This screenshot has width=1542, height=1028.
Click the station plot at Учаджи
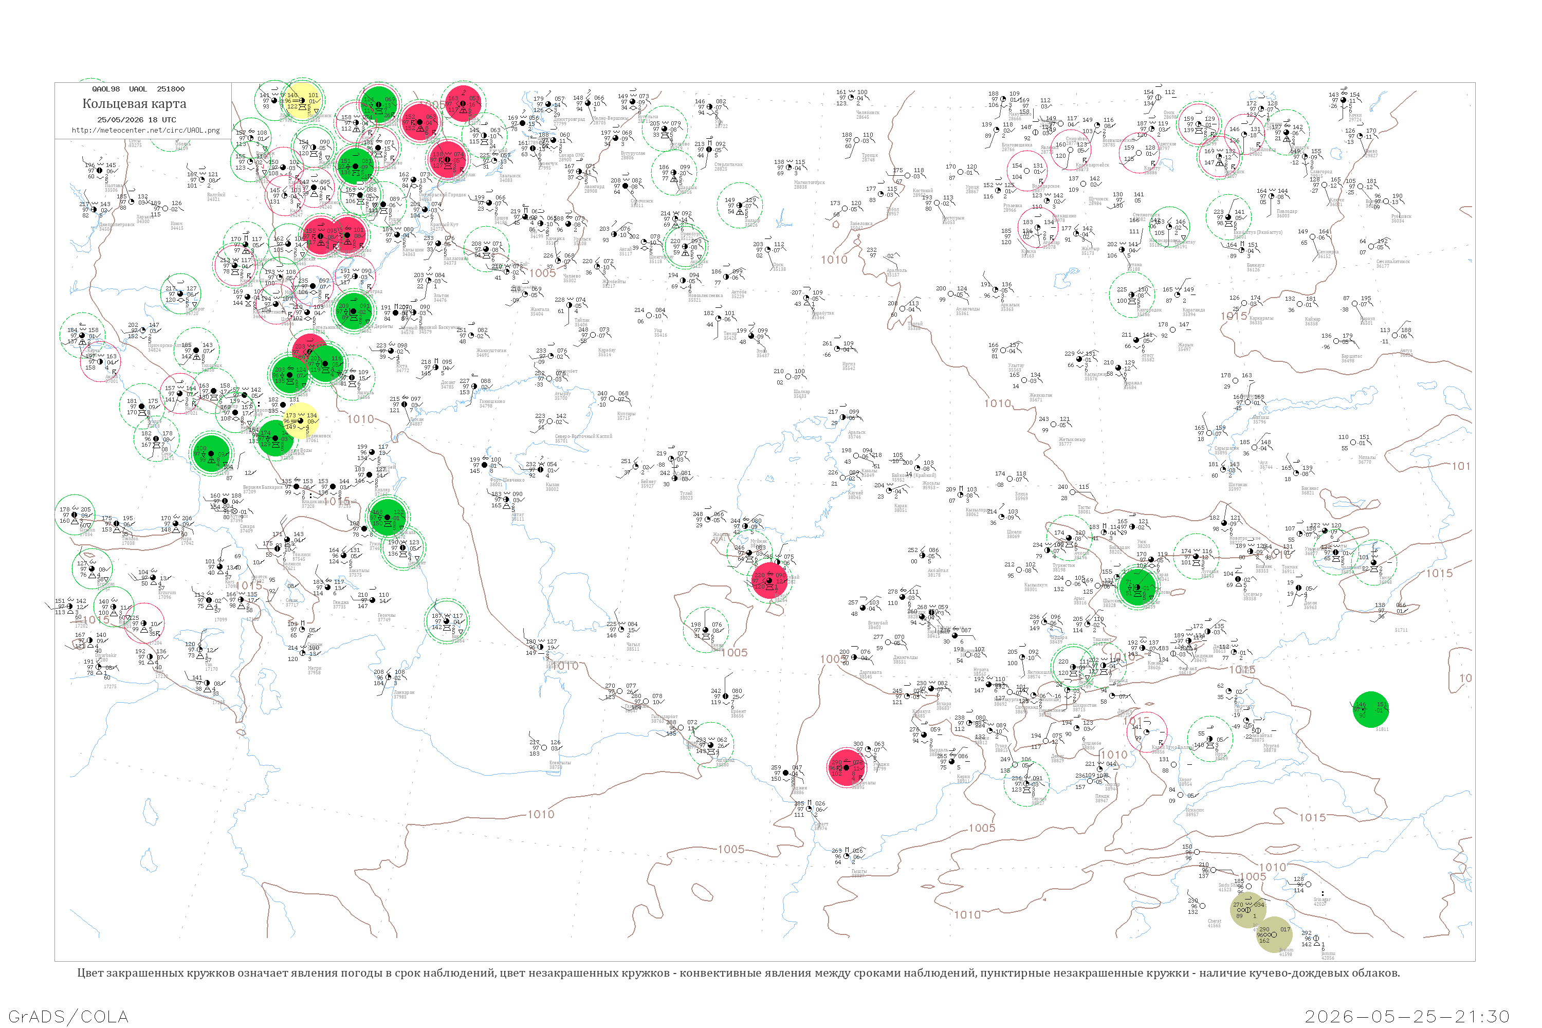[869, 749]
